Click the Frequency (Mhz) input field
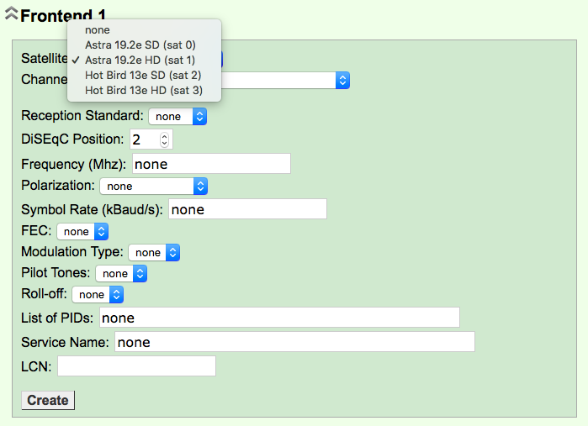Screen dimensions: 588x426 tap(211, 164)
